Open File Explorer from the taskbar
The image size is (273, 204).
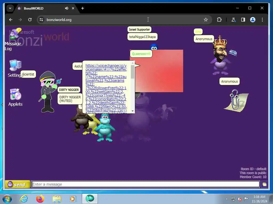[57, 199]
